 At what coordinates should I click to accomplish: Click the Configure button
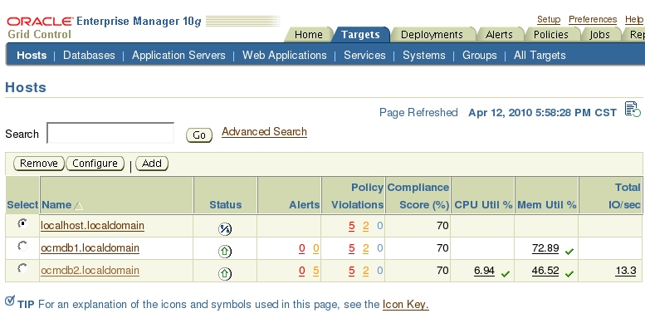(x=95, y=164)
